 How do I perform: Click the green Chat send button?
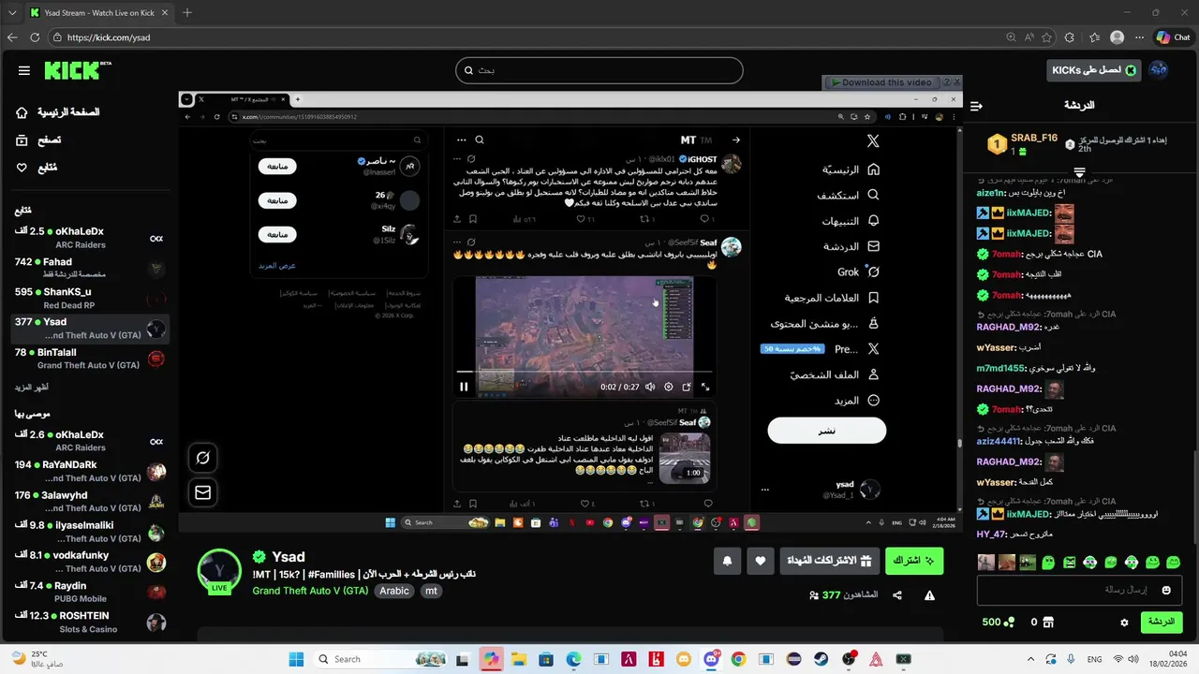(x=1161, y=622)
